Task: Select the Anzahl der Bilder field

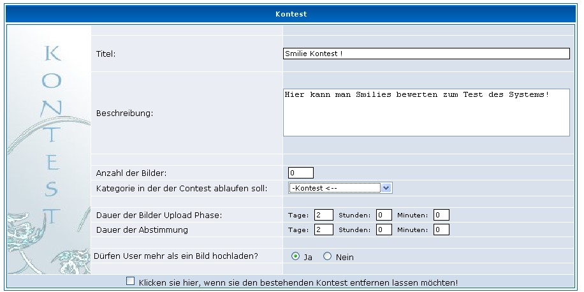Action: click(301, 173)
